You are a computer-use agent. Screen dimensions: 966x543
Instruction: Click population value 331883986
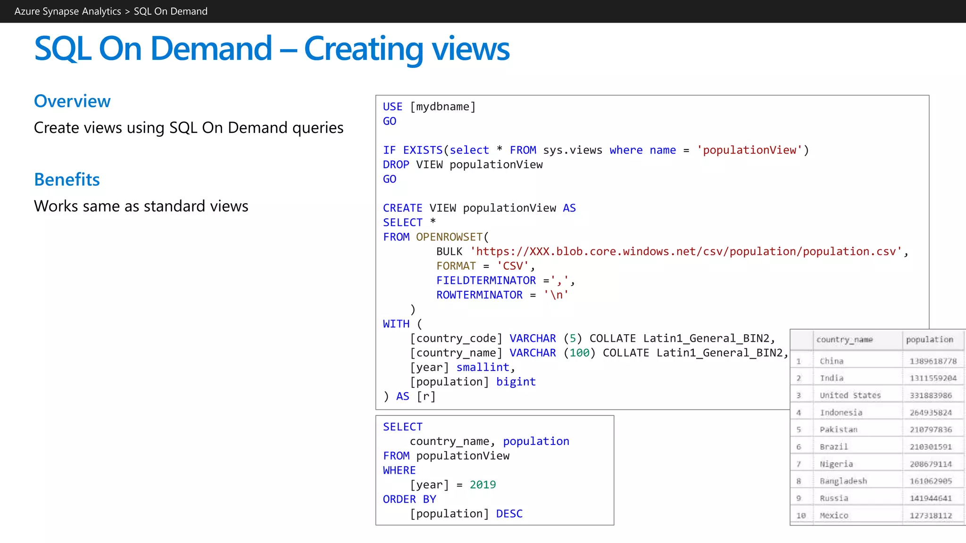pos(931,396)
